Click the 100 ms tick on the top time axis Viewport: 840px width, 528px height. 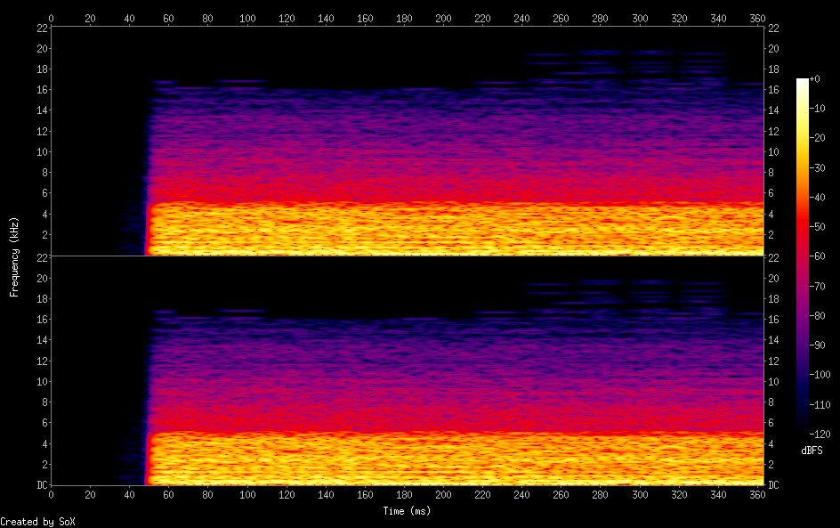point(246,17)
